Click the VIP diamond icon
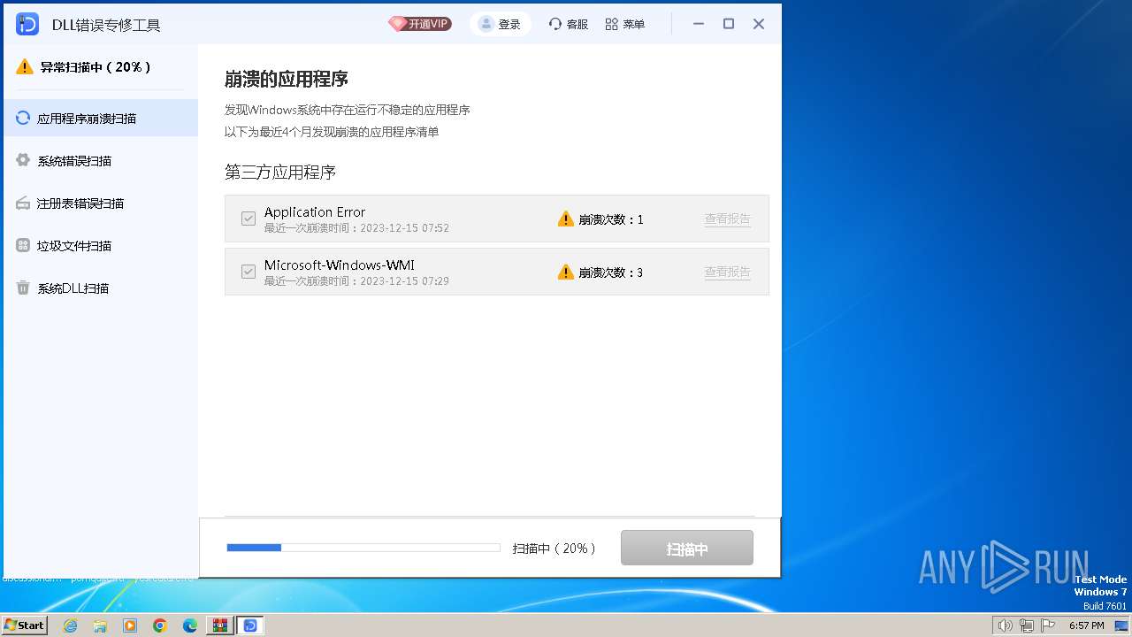Viewport: 1132px width, 637px height. coord(397,24)
